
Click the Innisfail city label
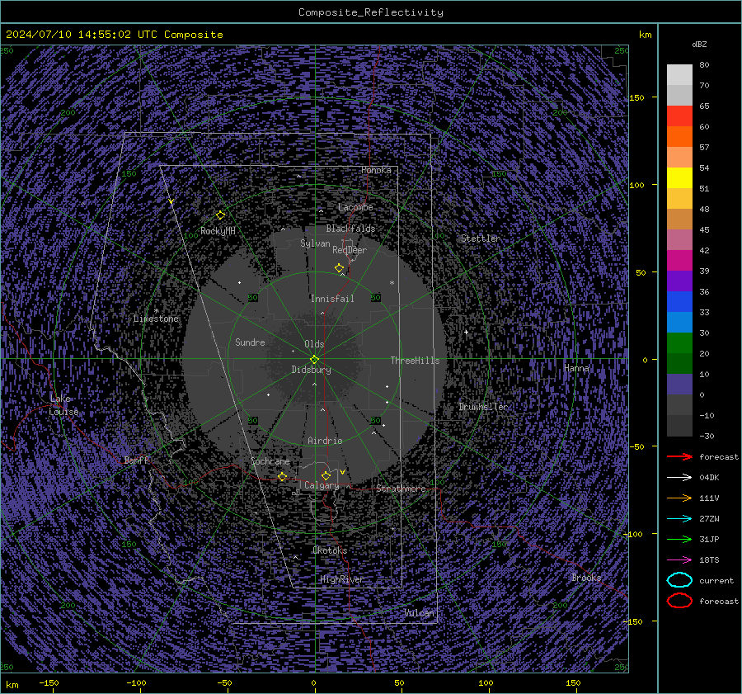tap(332, 299)
